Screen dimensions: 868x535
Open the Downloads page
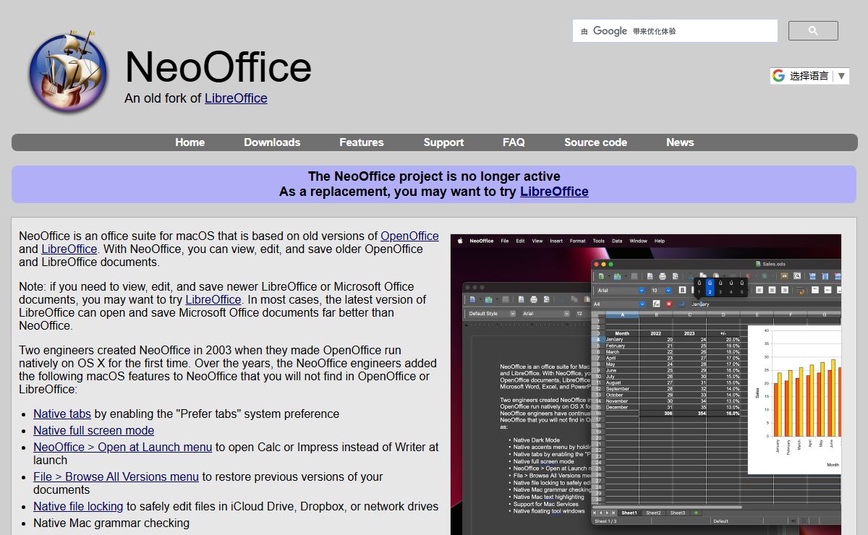272,142
